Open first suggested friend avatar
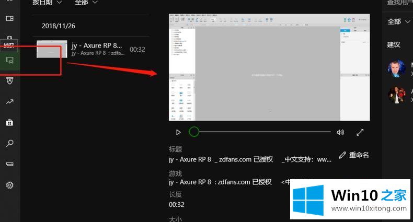 tap(397, 68)
